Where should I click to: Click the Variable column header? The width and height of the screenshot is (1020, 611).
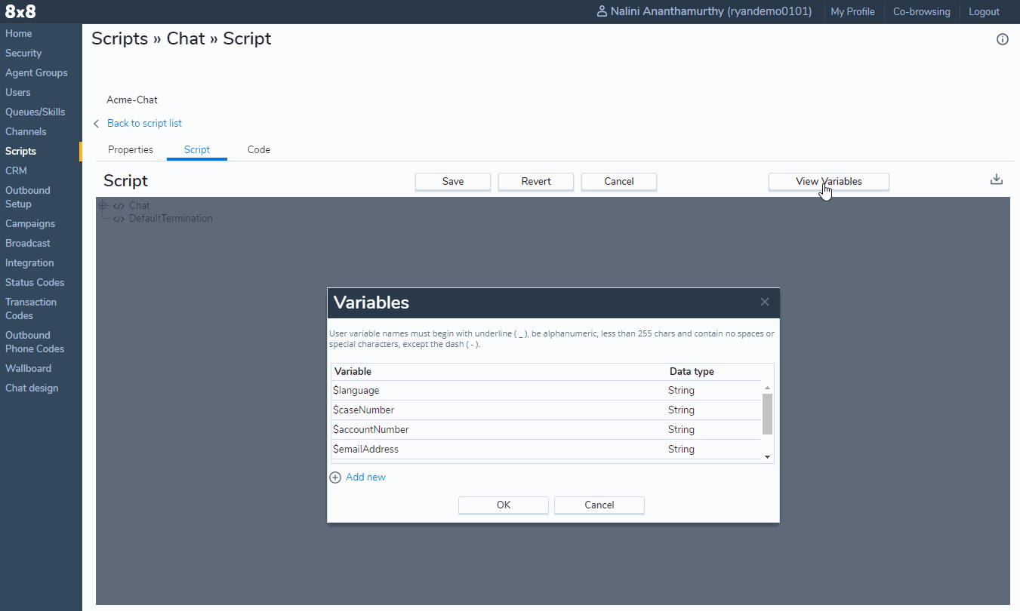coord(353,371)
